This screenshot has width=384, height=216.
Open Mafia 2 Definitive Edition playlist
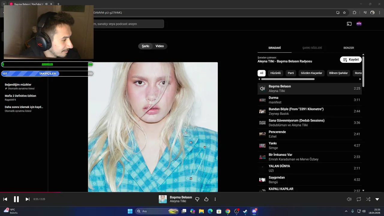click(x=24, y=97)
